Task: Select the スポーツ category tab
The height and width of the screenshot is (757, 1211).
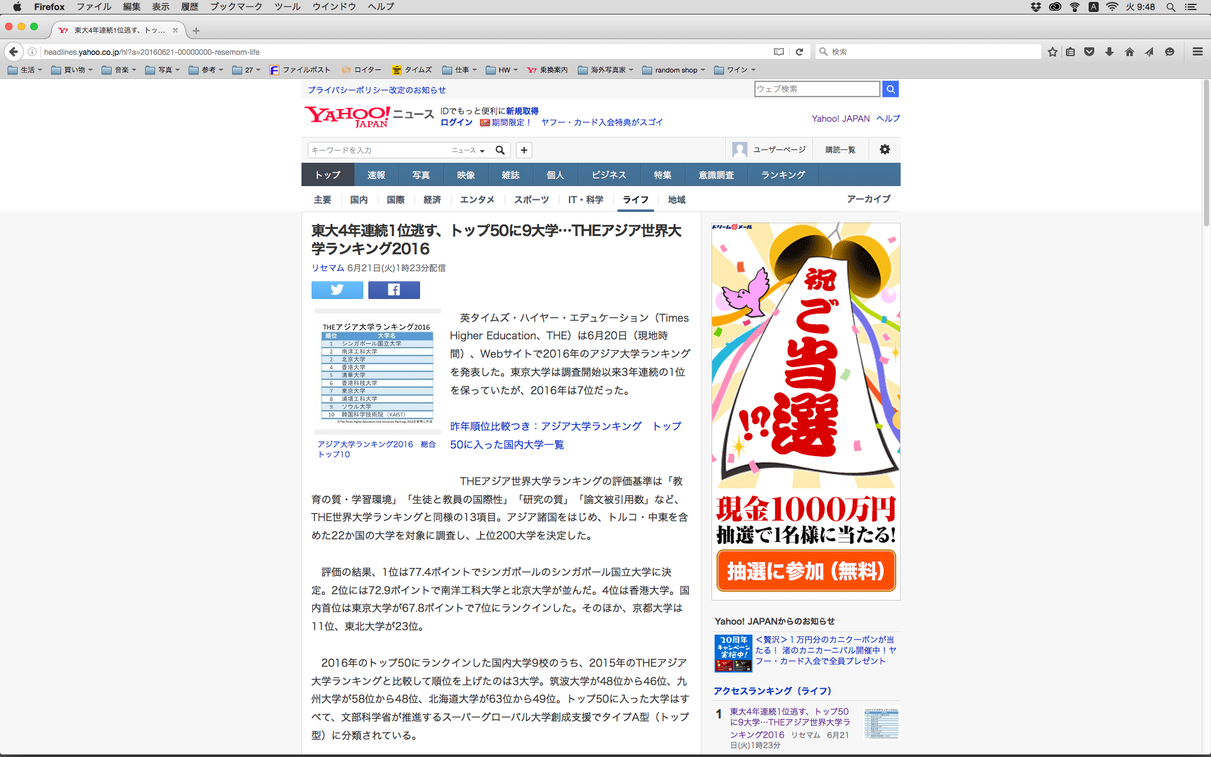Action: pos(531,199)
